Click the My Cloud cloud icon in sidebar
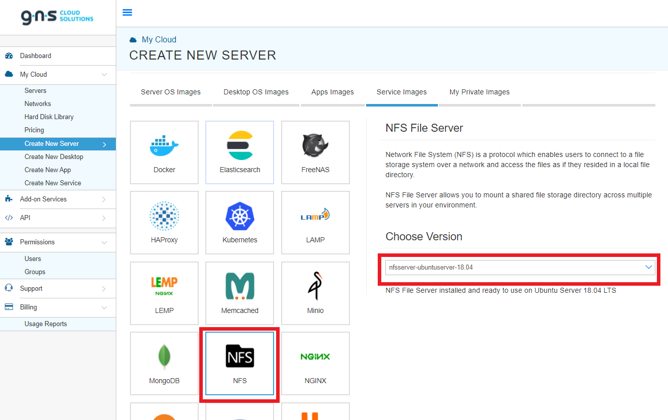668x420 pixels. click(x=9, y=74)
